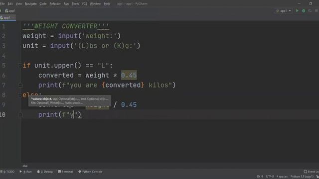319x179 pixels.
Task: Collapse the else block on line 8
Action: point(20,95)
